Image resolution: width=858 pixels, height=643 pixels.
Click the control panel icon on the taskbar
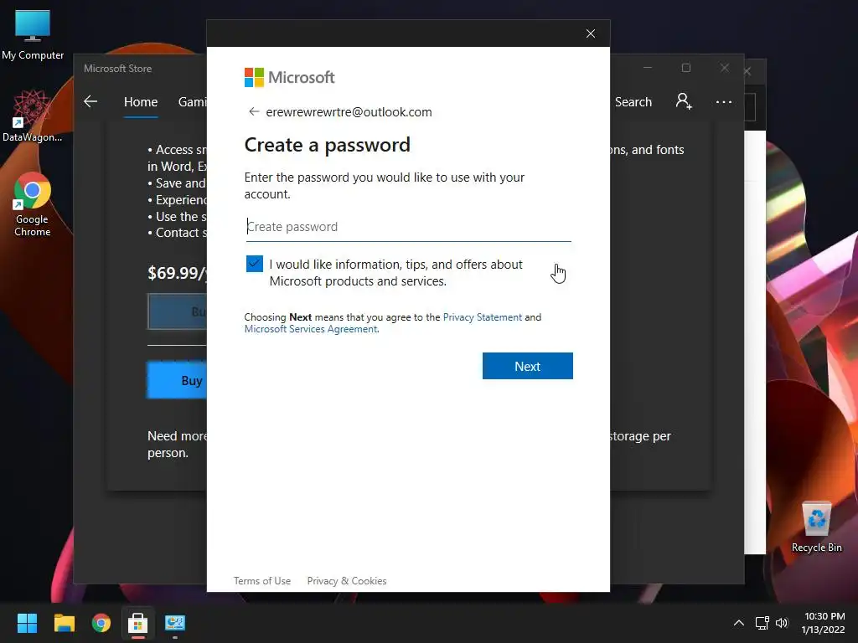pos(175,623)
